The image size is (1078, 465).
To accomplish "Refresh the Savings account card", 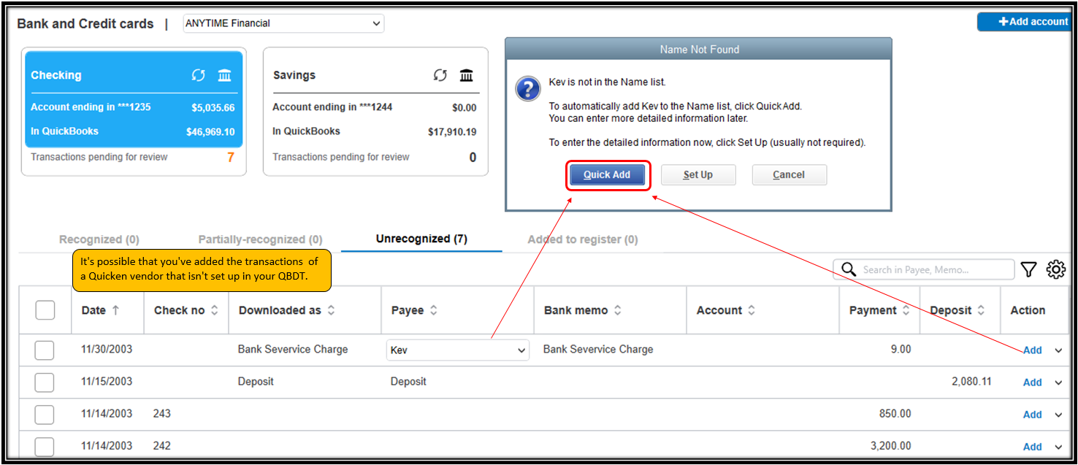I will point(440,74).
